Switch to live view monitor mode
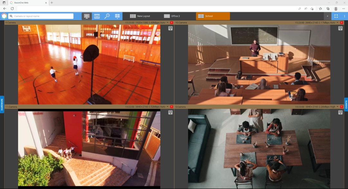This screenshot has height=189, width=348. tap(87, 16)
